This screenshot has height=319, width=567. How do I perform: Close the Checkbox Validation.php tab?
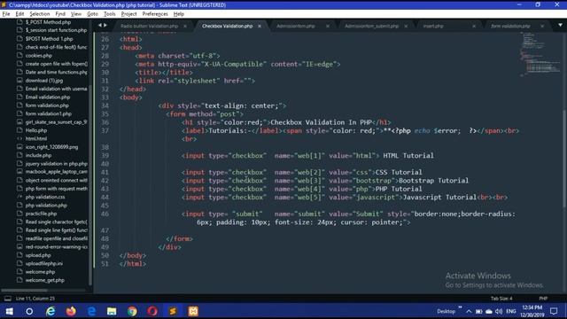260,26
